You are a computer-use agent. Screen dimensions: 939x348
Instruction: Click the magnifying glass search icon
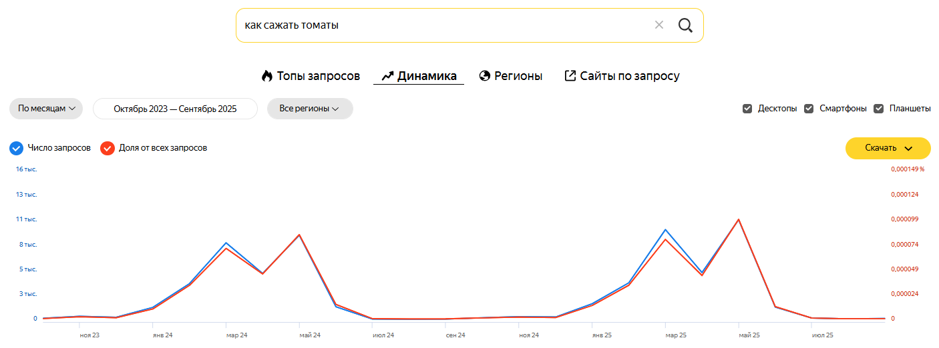click(685, 25)
